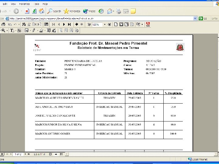Viewport: 219px width, 164px height.
Task: Jump to first page in Acrobat toolbar
Action: tap(53, 24)
